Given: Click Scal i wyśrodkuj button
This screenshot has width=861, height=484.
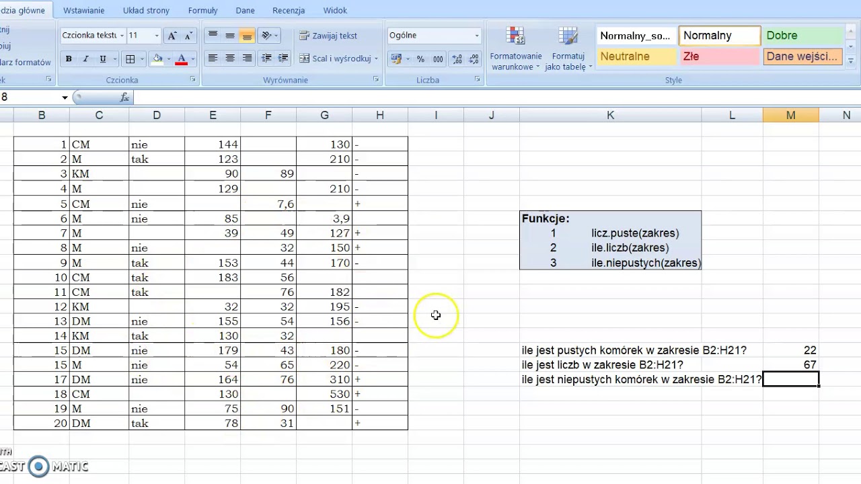Looking at the screenshot, I should click(335, 58).
